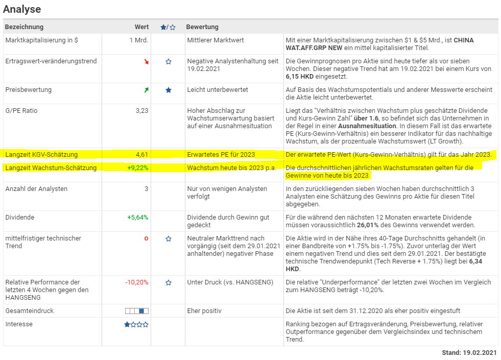The height and width of the screenshot is (360, 501).
Task: Click the red downward trend arrow icon
Action: point(146,62)
